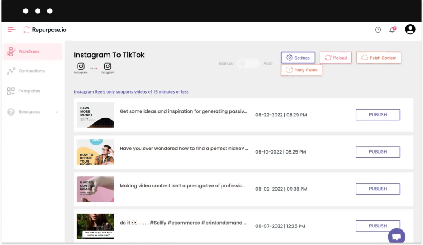Screen dimensions: 423x245
Task: Click the title 'Making video content isn't a prerogative...'
Action: click(x=182, y=186)
